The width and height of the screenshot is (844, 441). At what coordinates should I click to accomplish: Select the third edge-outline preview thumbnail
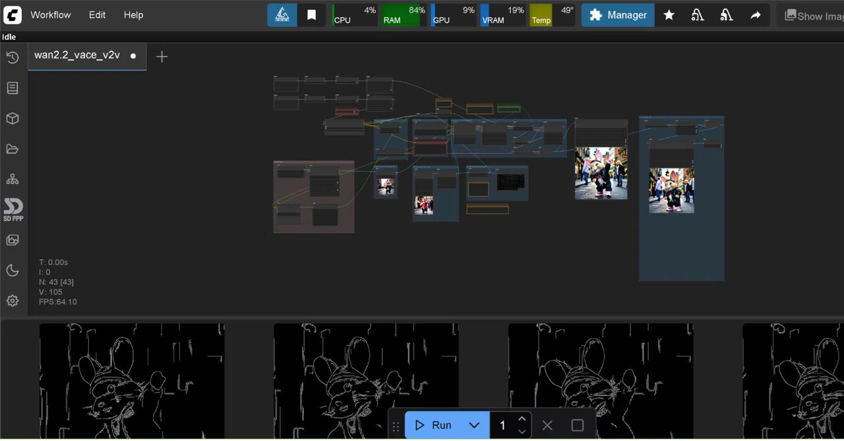600,380
